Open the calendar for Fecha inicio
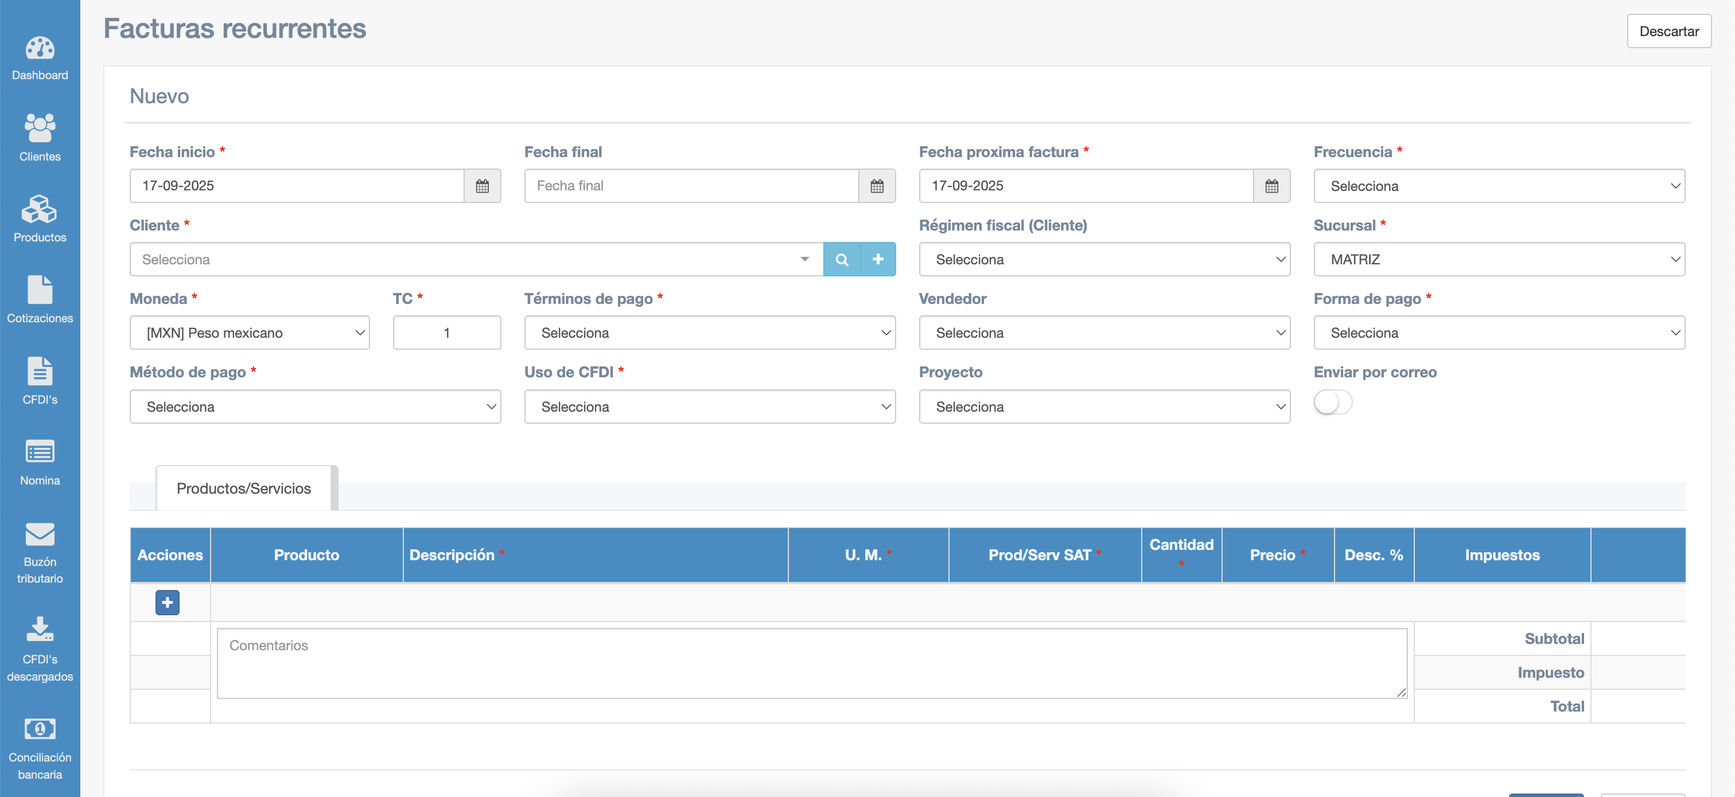 click(481, 186)
